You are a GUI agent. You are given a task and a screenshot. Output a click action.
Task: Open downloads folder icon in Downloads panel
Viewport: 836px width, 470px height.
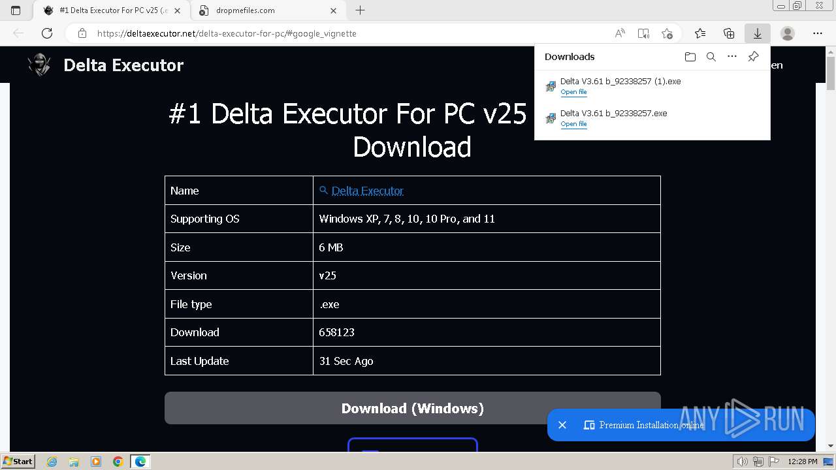[x=690, y=57]
